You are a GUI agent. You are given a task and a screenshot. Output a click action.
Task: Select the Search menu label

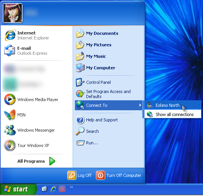[x=93, y=131]
